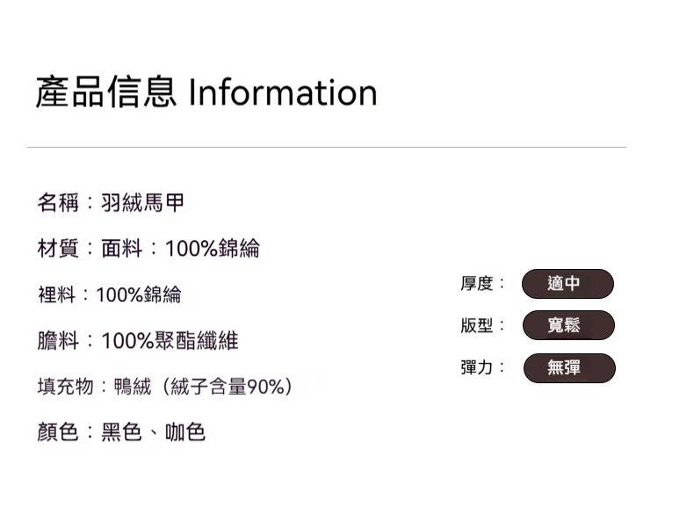This screenshot has width=694, height=530.
Task: Click the 裡料：100%錦綸 line
Action: (109, 294)
